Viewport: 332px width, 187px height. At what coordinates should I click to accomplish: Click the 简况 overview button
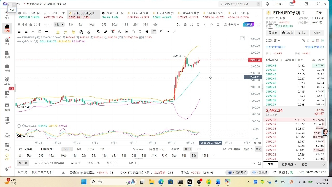[273, 33]
